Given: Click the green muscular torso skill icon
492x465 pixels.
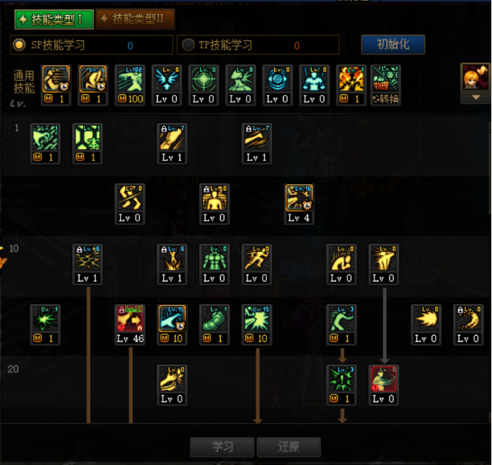Looking at the screenshot, I should (214, 258).
